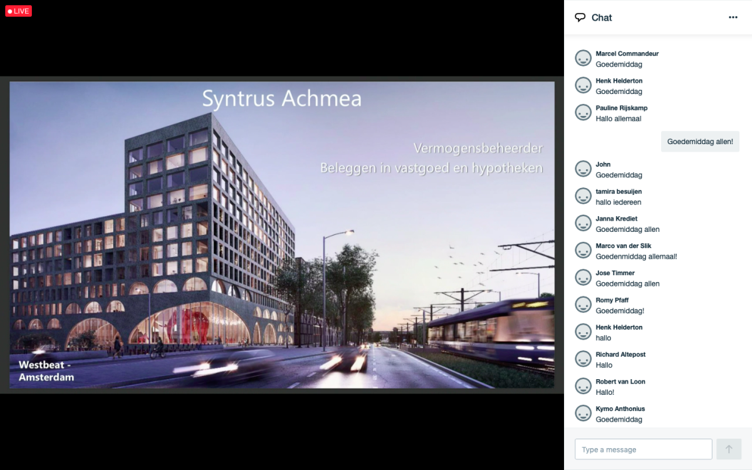Click Janna Krediet's avatar icon
Viewport: 752px width, 470px height.
(x=583, y=223)
